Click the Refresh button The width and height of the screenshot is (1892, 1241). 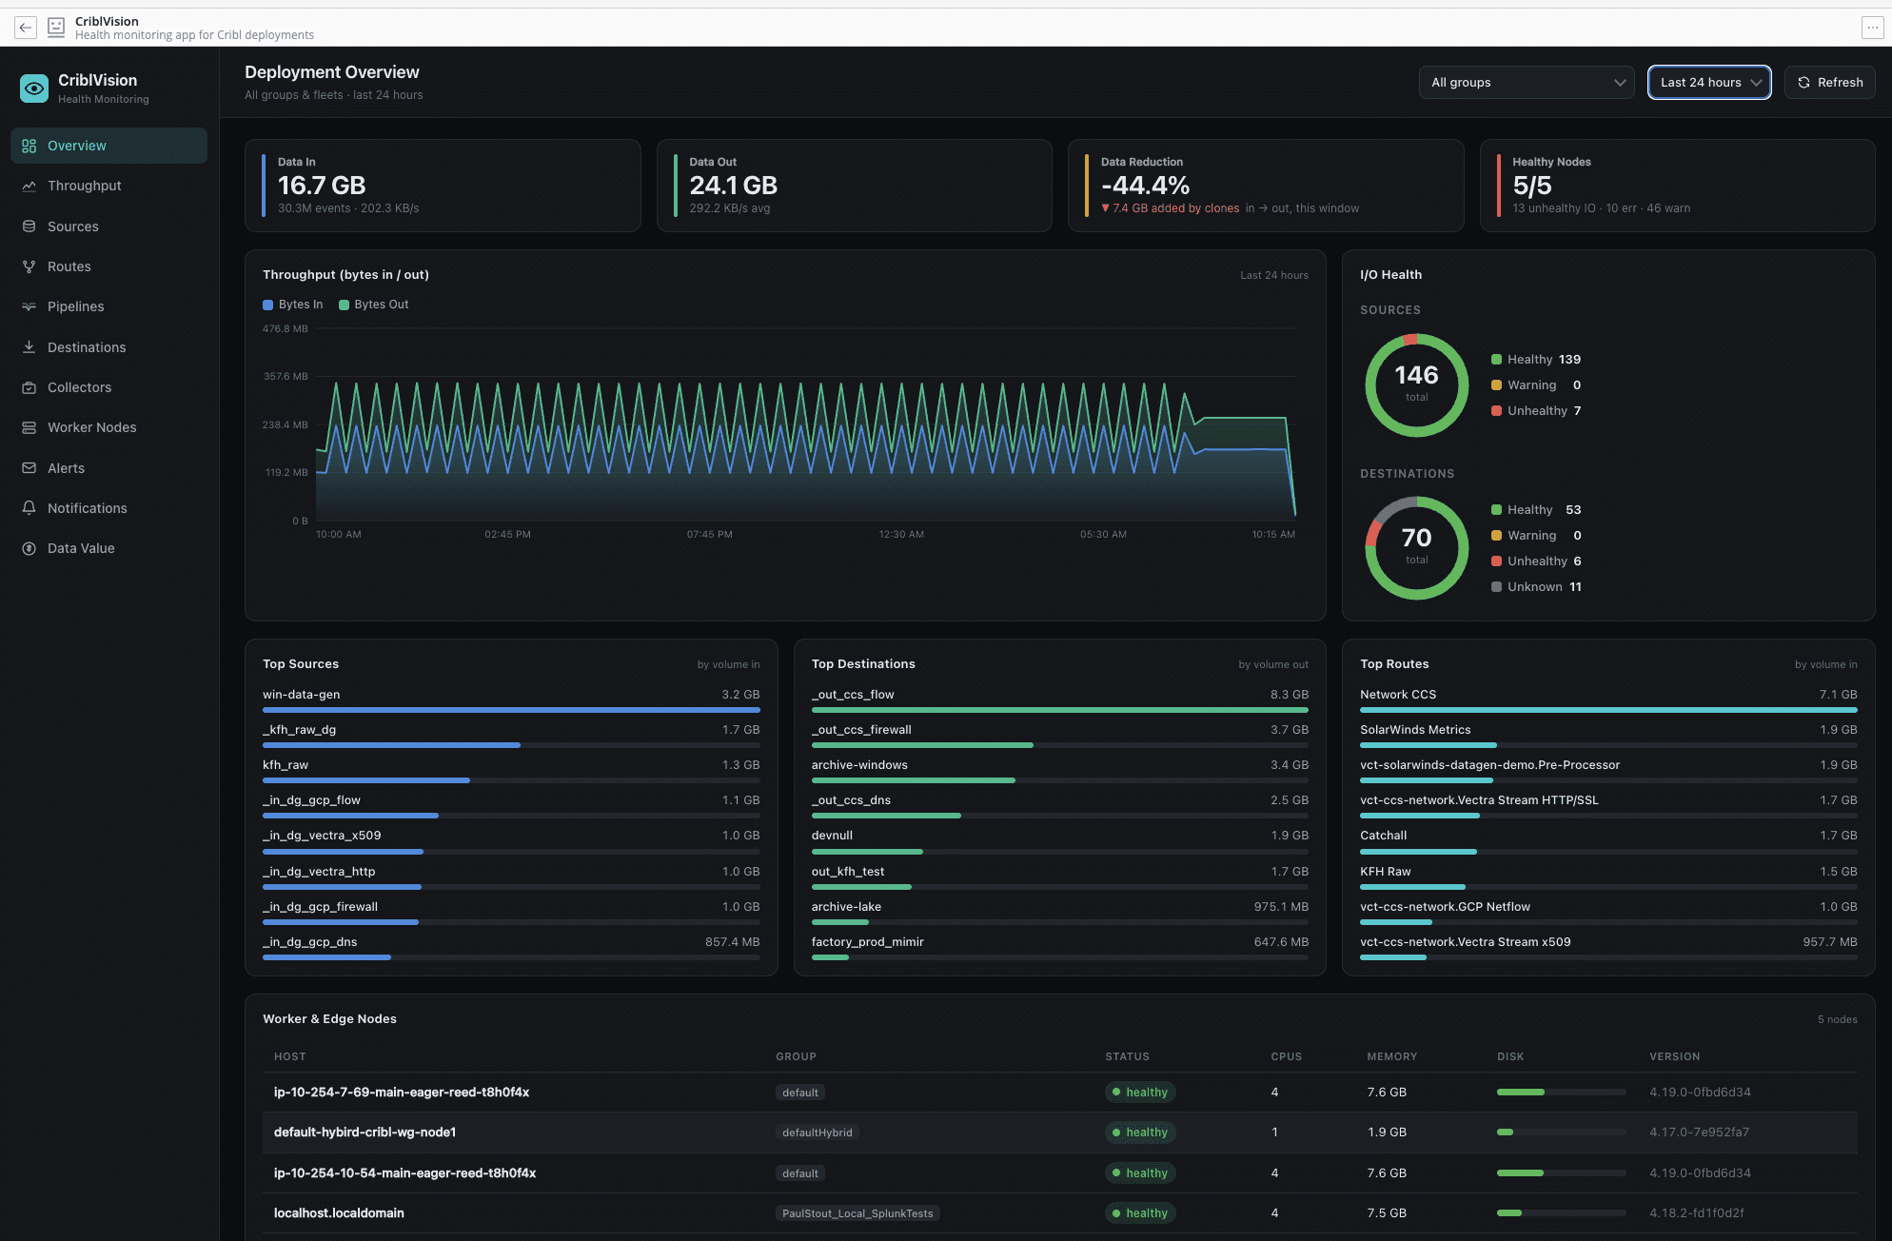[x=1830, y=83]
